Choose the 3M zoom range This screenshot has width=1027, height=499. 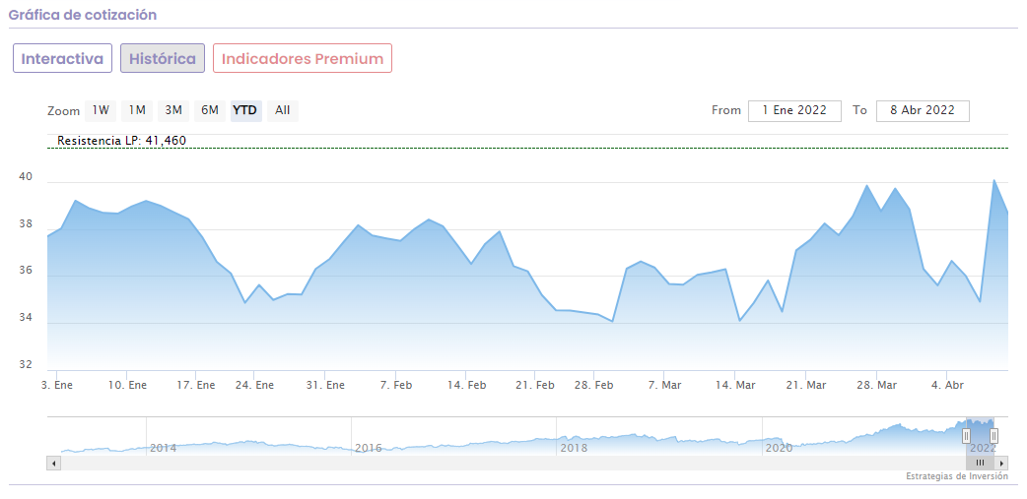[x=173, y=110]
